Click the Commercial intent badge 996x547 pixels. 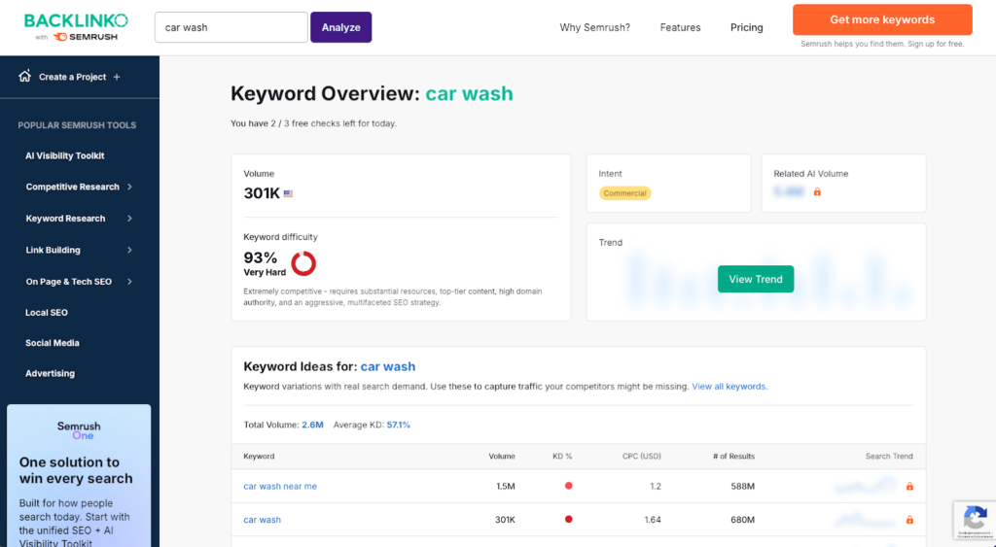coord(624,193)
